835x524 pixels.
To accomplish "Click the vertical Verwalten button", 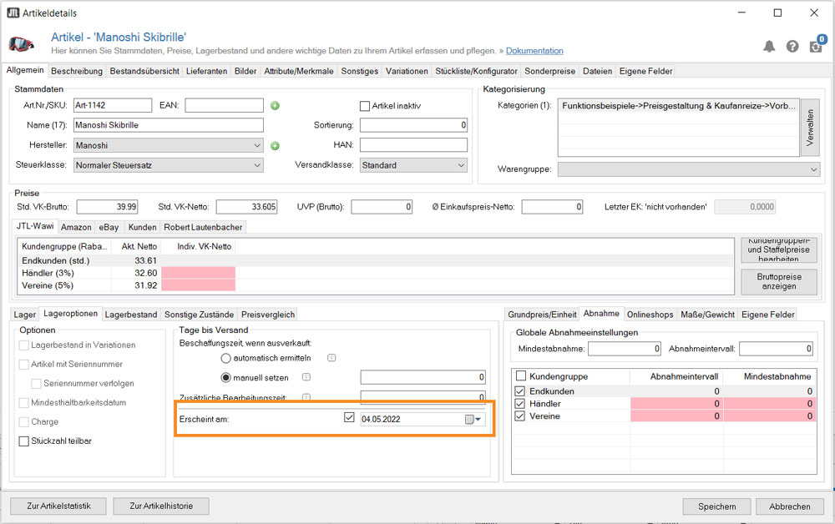I will 810,128.
